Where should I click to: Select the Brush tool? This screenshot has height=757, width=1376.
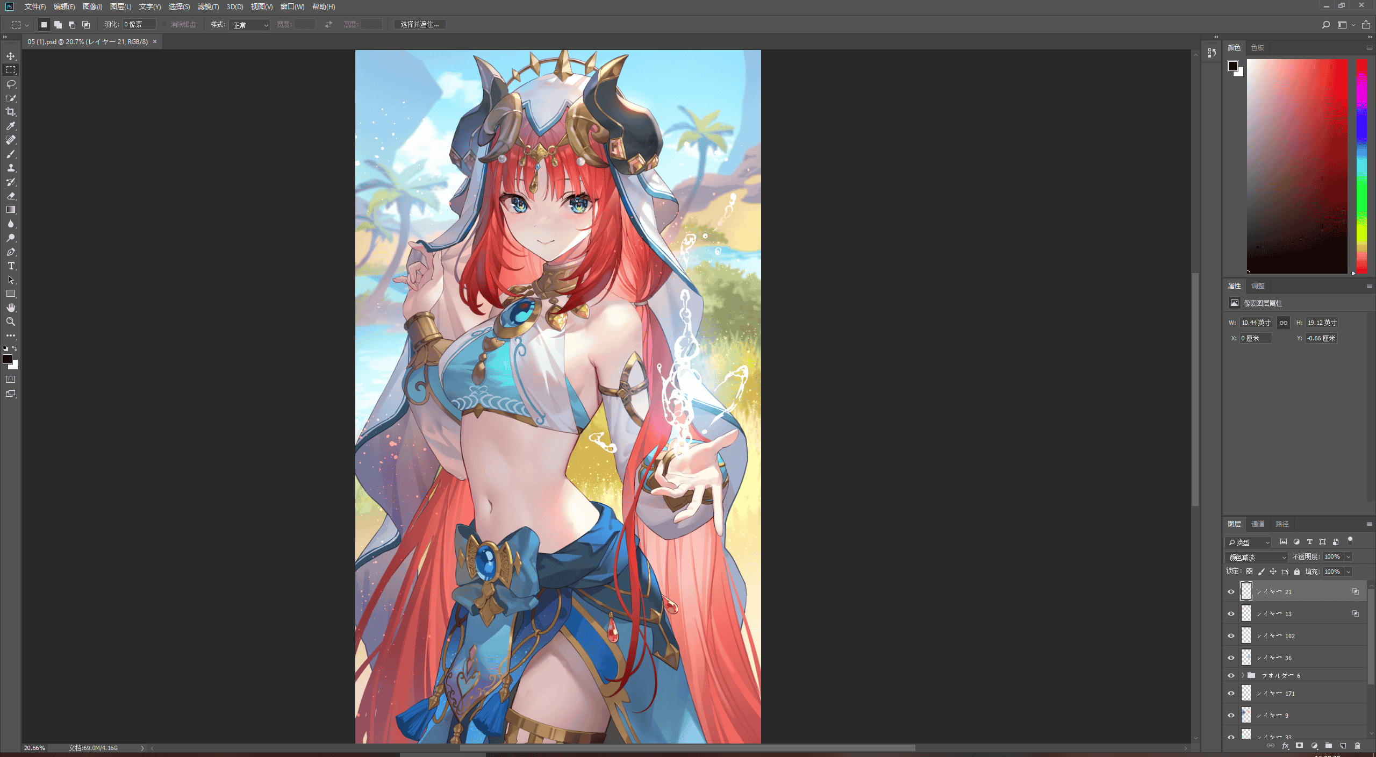tap(11, 154)
